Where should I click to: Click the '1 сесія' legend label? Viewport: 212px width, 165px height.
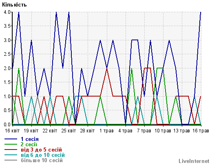[x=30, y=139]
